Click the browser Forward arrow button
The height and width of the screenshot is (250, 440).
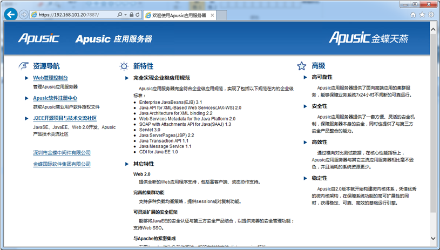point(24,15)
